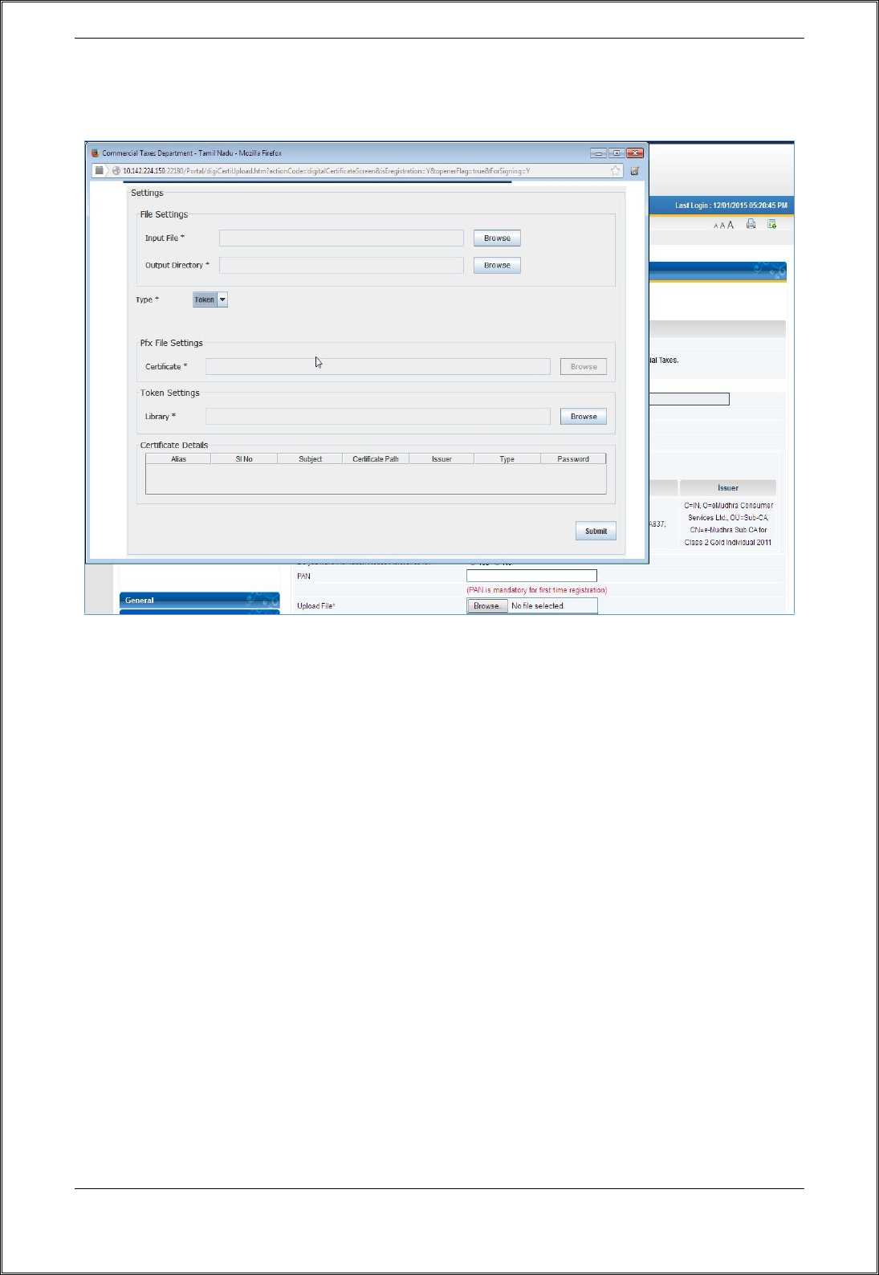The width and height of the screenshot is (879, 1275).
Task: Close the Commercial Taxes popup window
Action: [x=635, y=153]
